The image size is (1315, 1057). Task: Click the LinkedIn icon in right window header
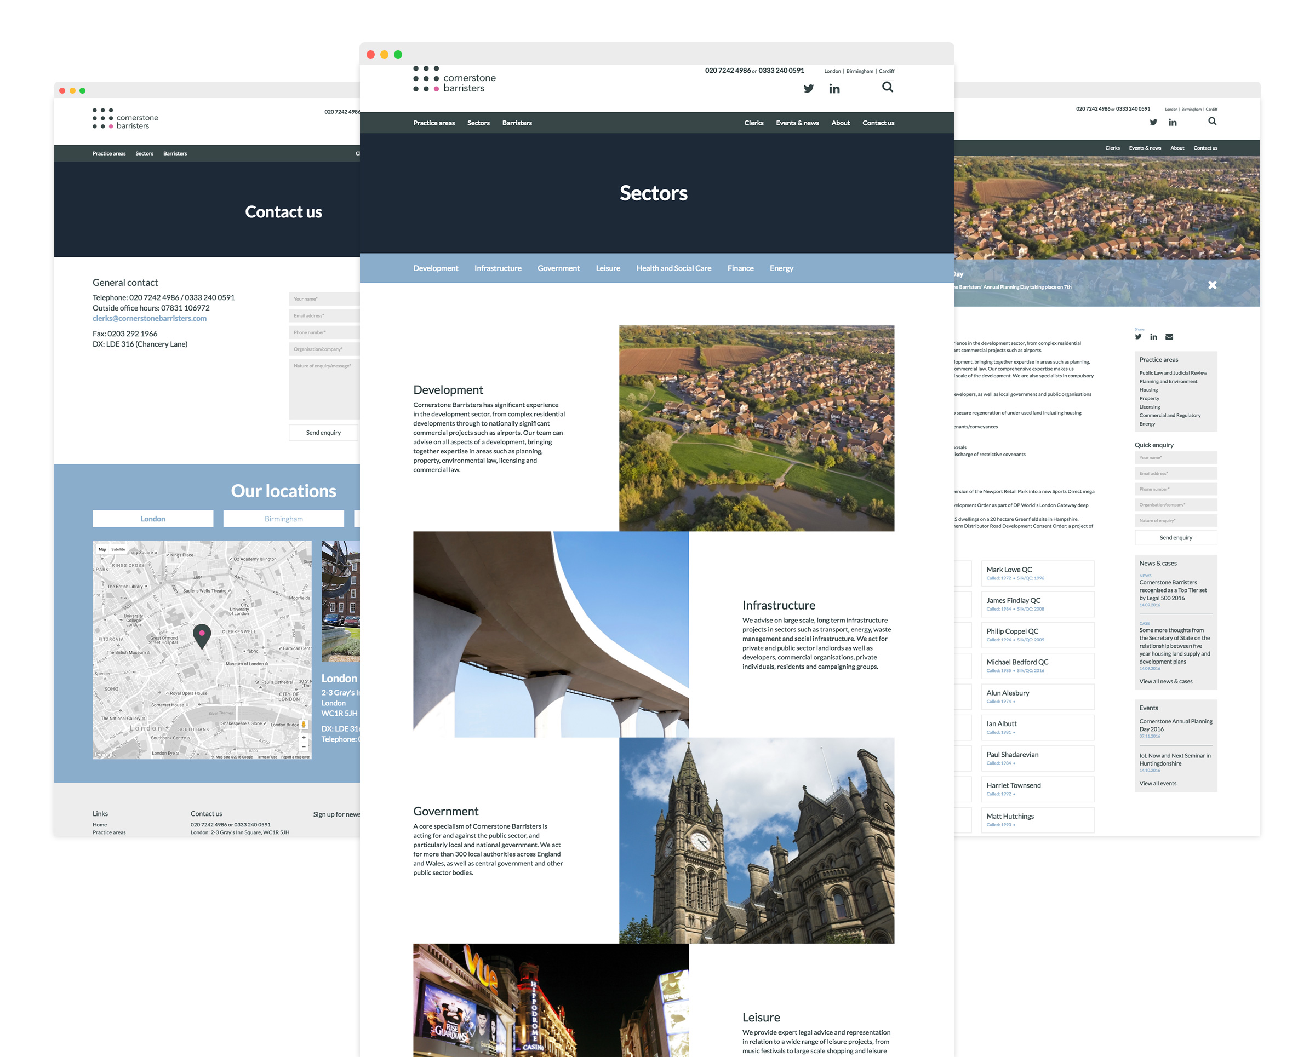click(x=1173, y=123)
